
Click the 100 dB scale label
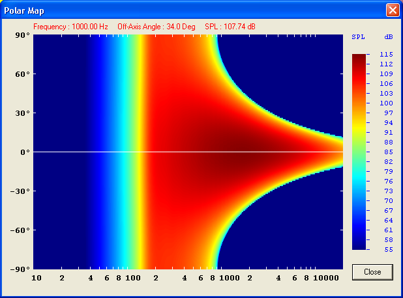coord(386,103)
